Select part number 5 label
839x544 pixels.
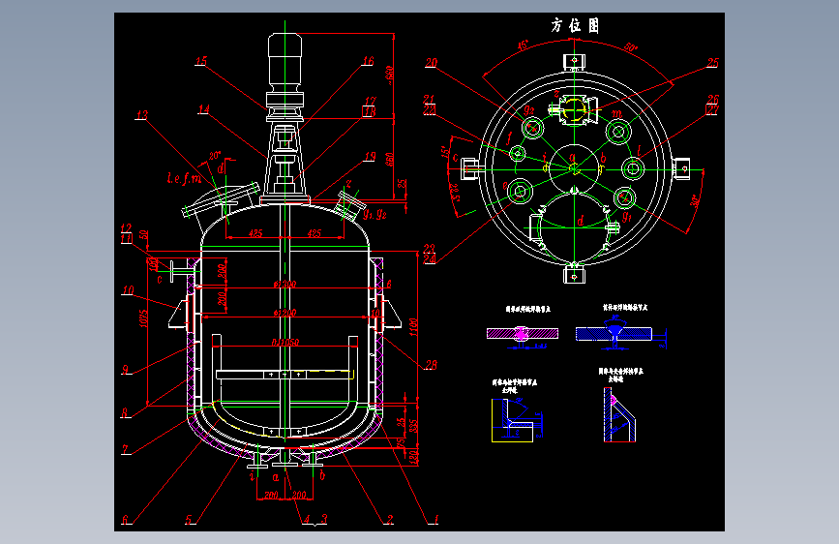click(189, 520)
